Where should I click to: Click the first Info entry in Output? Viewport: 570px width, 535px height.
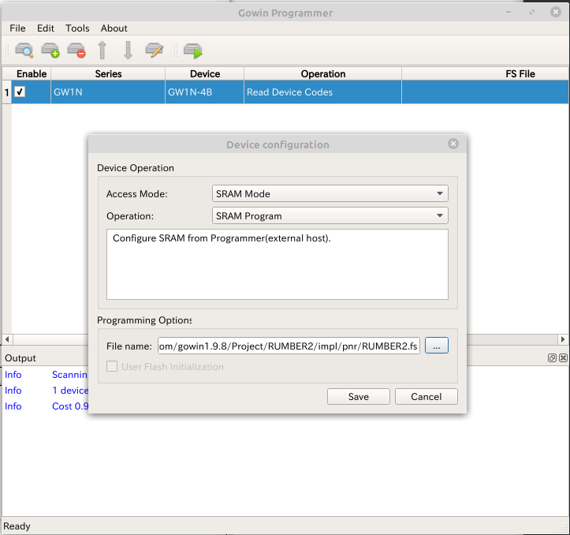(13, 375)
